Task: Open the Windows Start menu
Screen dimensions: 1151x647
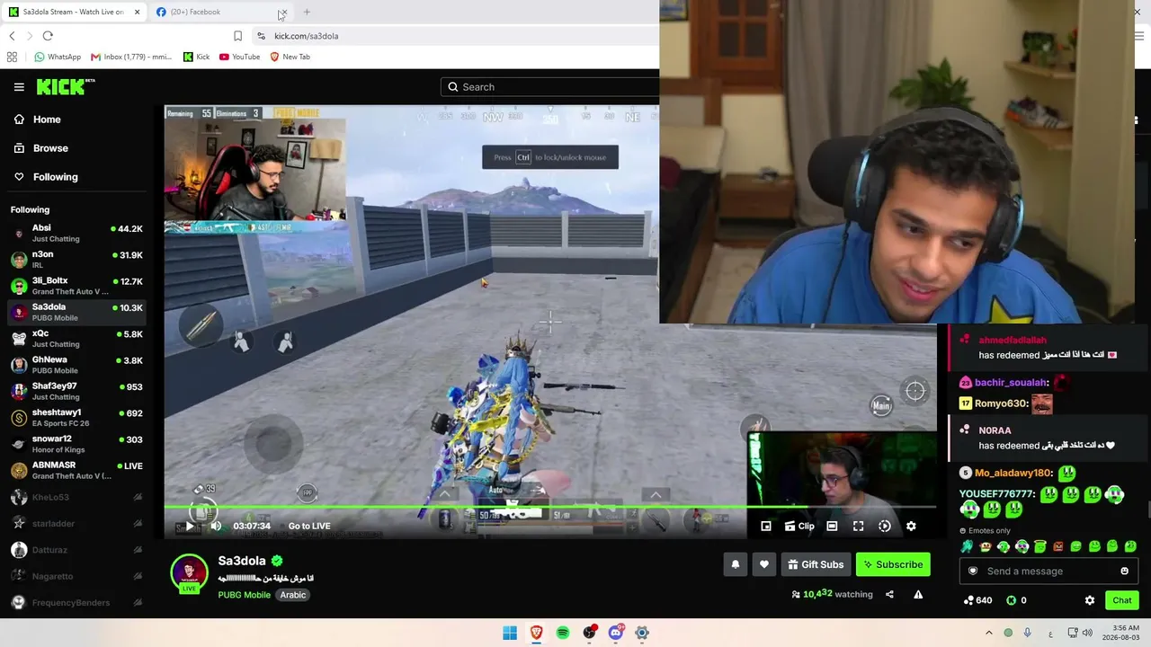Action: (510, 633)
